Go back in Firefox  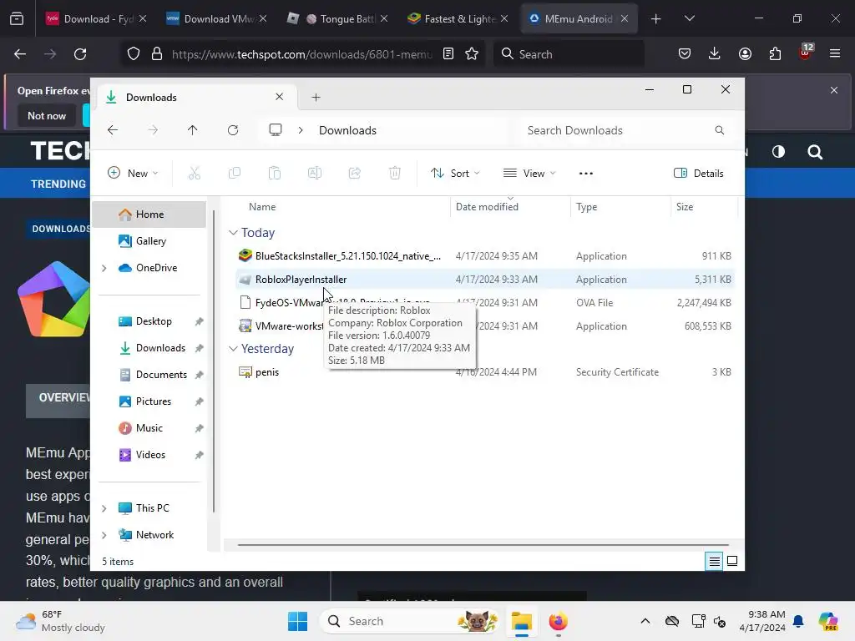coord(20,54)
